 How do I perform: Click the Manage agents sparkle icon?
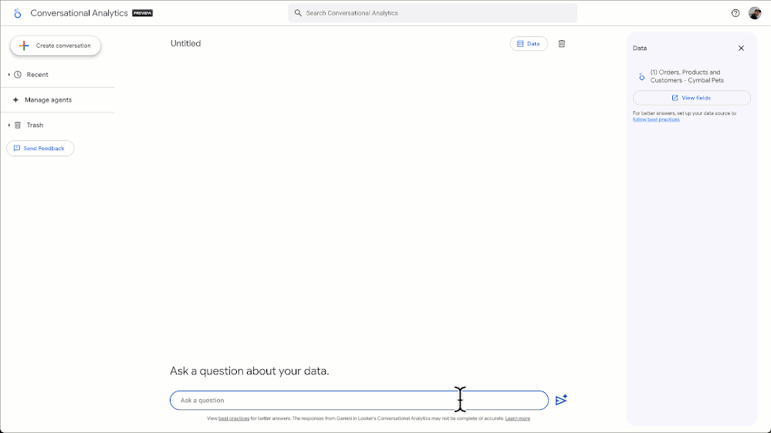point(15,99)
